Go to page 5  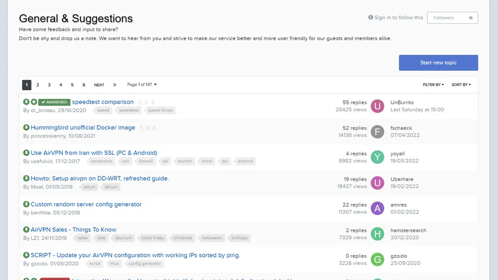coord(72,85)
